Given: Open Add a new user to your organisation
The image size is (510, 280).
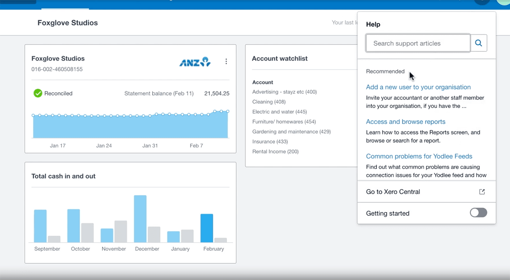Looking at the screenshot, I should pos(418,87).
